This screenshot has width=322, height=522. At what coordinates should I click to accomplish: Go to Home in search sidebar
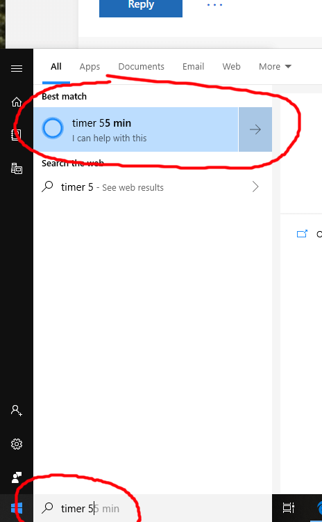point(17,102)
